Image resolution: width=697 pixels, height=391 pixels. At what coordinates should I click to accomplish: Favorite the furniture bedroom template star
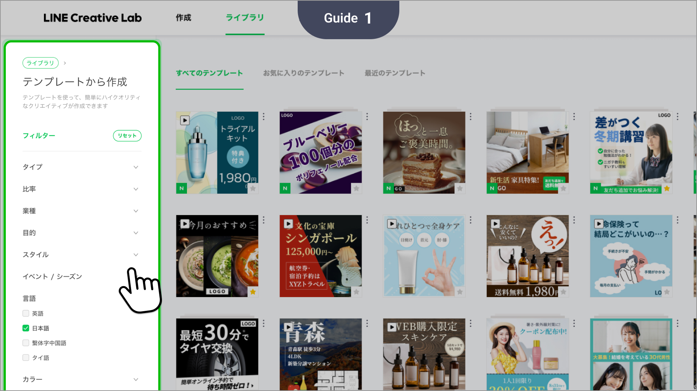pyautogui.click(x=563, y=189)
